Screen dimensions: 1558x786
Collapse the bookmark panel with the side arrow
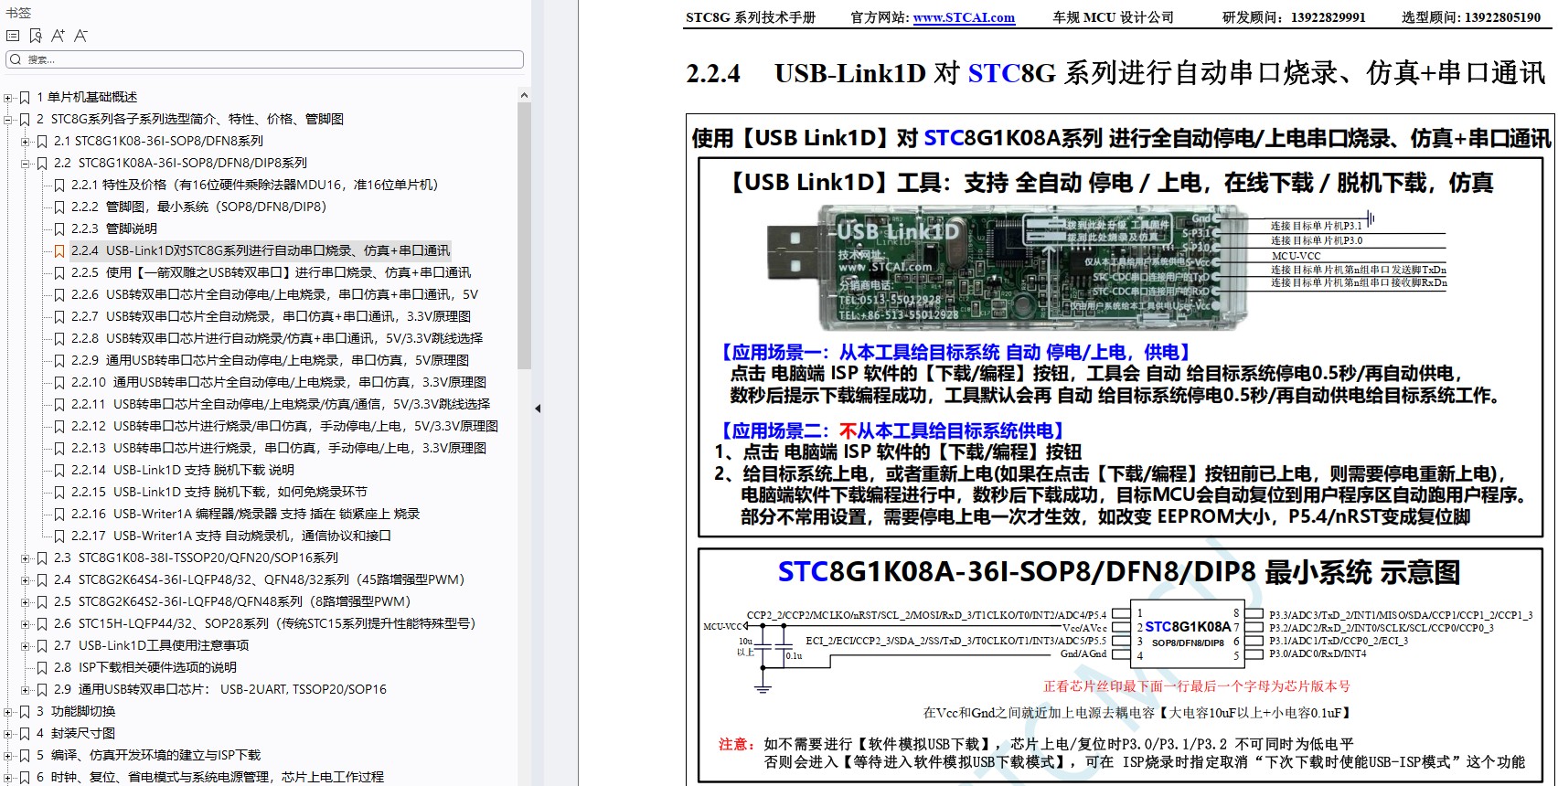click(x=538, y=409)
